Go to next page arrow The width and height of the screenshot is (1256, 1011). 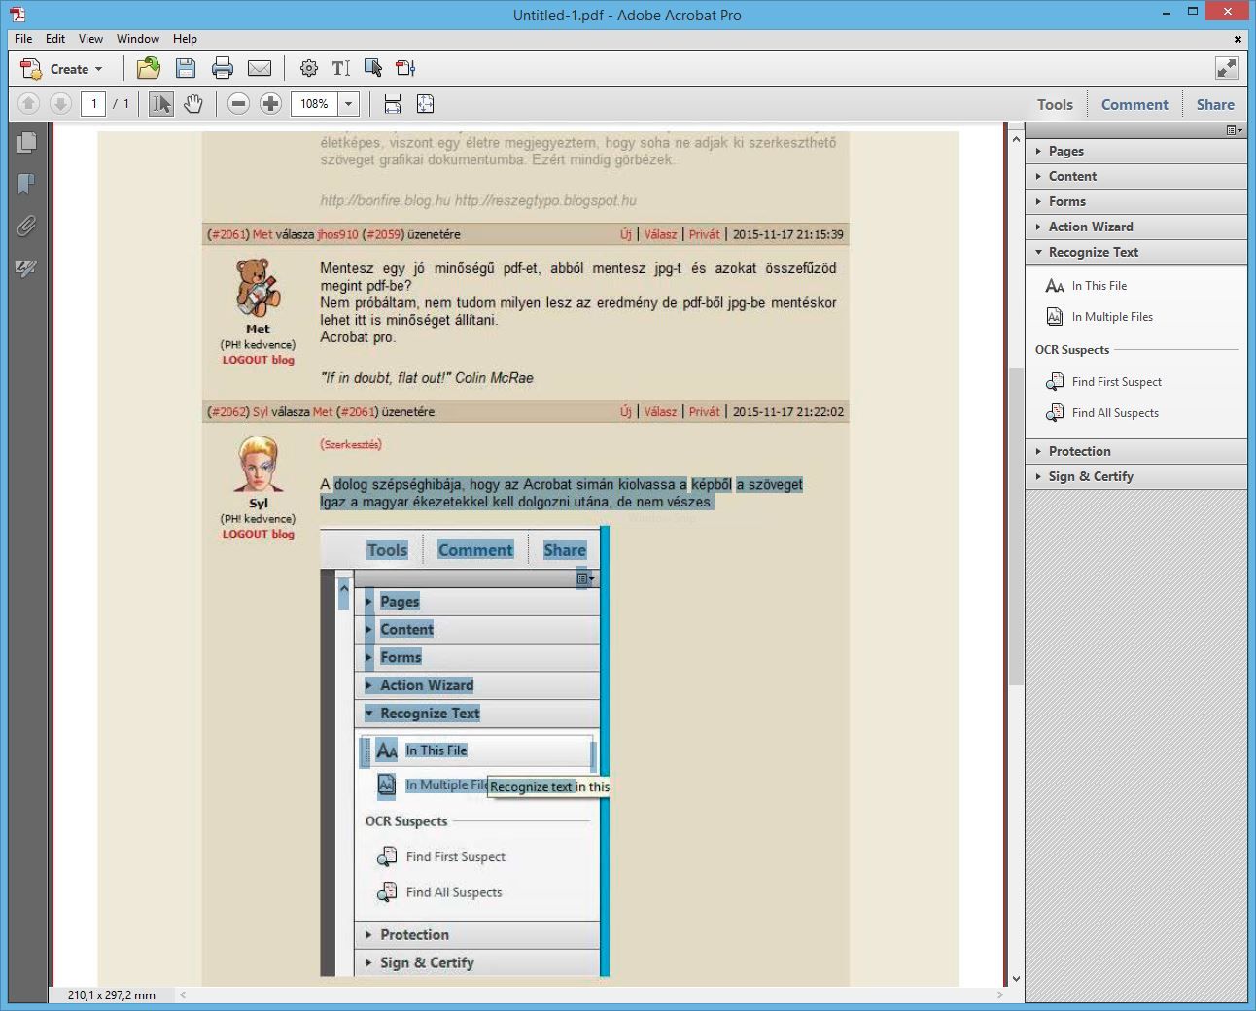coord(60,103)
